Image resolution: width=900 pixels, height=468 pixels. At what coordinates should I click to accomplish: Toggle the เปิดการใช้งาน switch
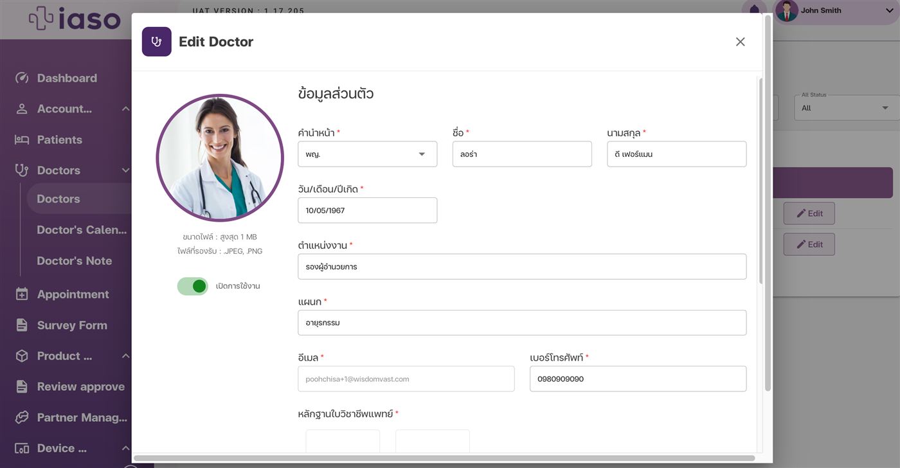click(193, 286)
